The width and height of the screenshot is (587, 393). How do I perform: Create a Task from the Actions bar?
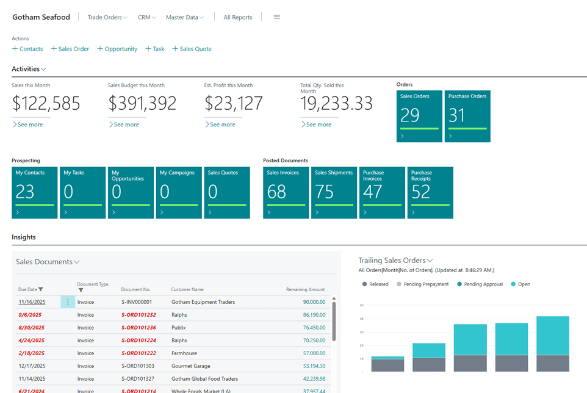(x=154, y=48)
